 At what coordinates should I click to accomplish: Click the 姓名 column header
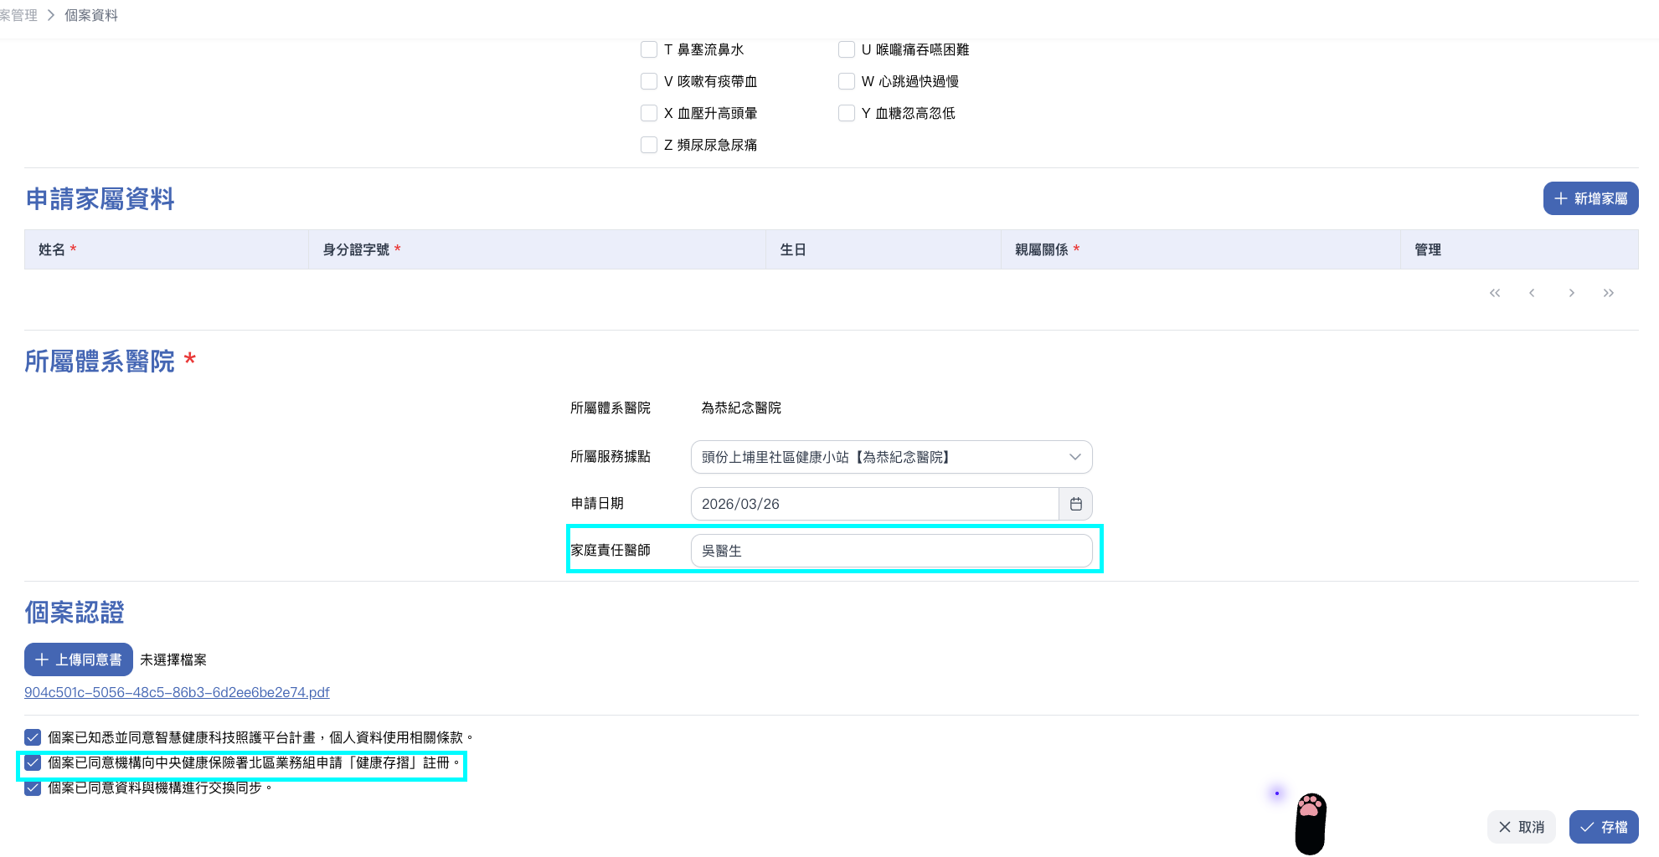coord(52,249)
